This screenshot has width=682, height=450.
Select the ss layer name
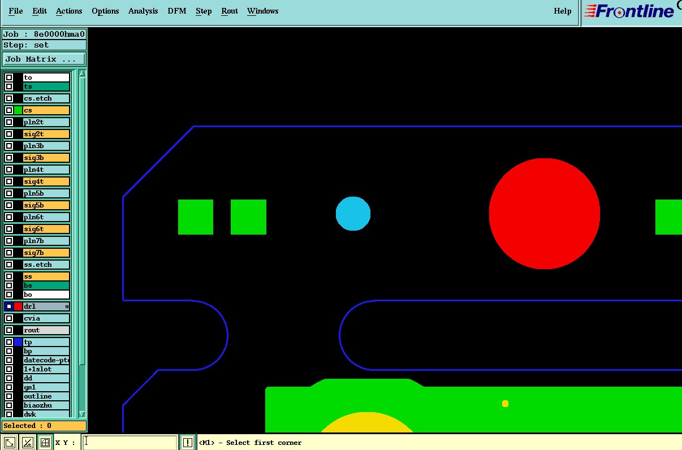pyautogui.click(x=46, y=276)
